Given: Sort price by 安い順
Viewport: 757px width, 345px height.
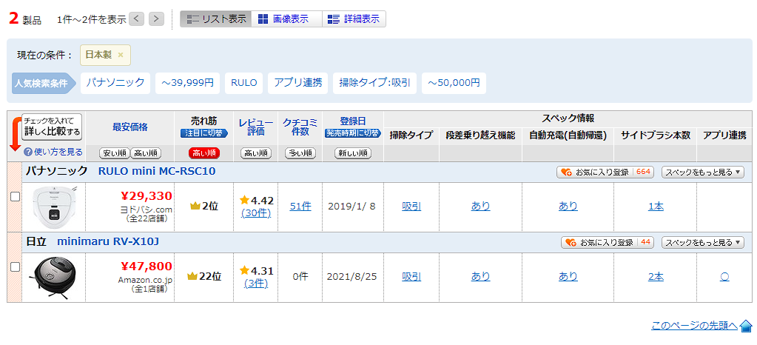Looking at the screenshot, I should [114, 153].
